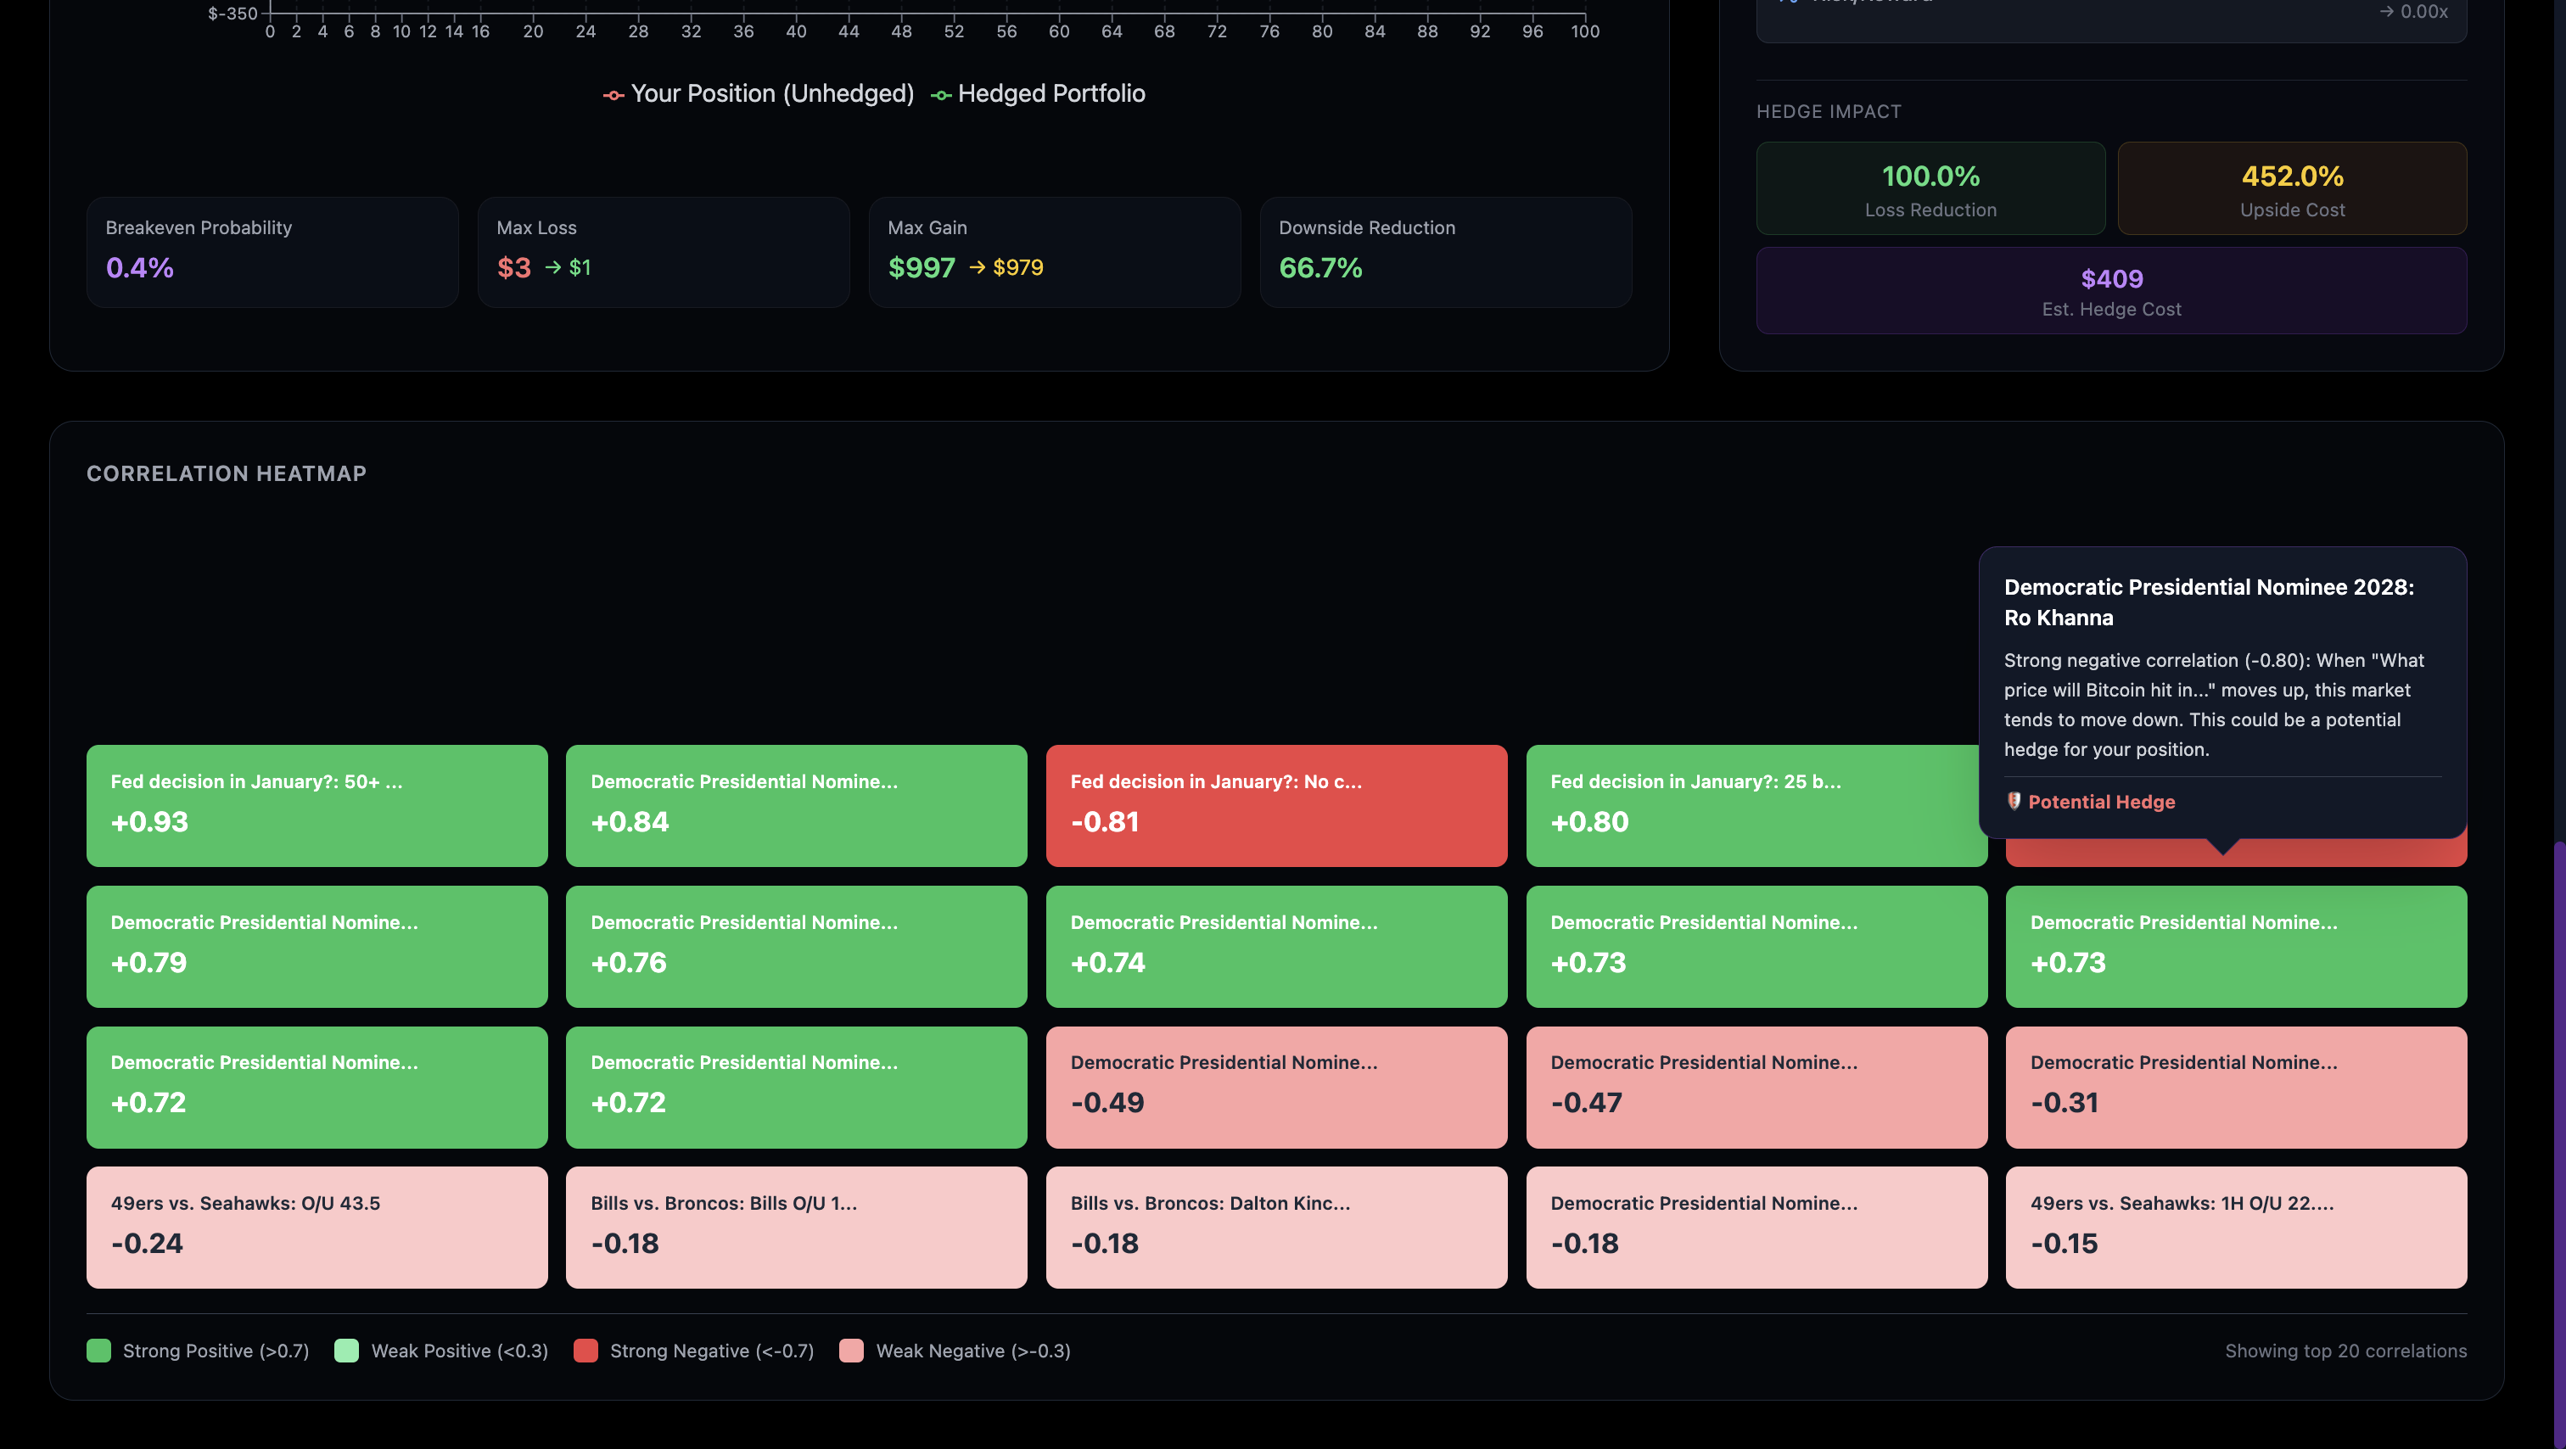Click the Potential Hedge link in tooltip
Image resolution: width=2566 pixels, height=1449 pixels.
[2101, 802]
